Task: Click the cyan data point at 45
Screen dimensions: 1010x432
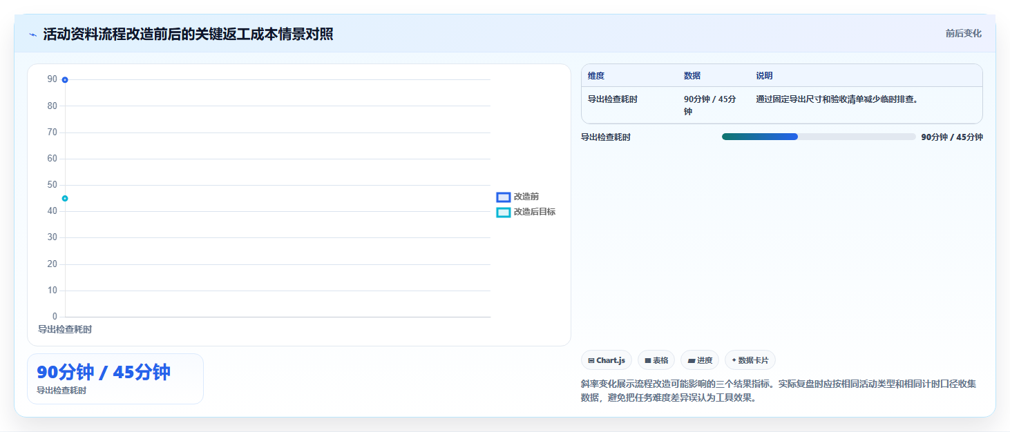Action: point(65,199)
